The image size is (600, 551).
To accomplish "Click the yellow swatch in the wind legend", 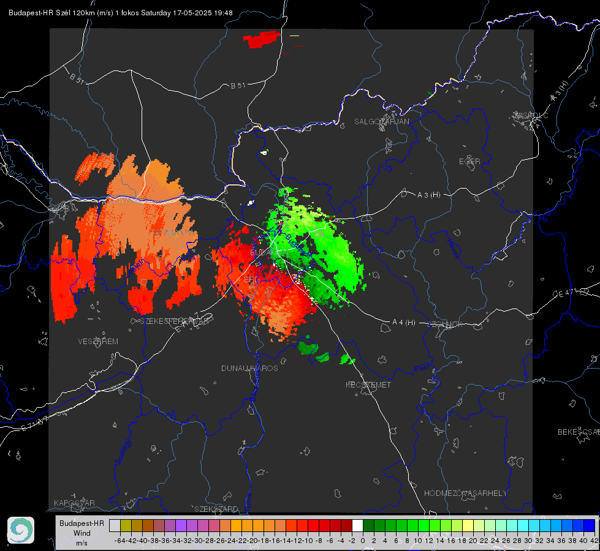I will 468,525.
